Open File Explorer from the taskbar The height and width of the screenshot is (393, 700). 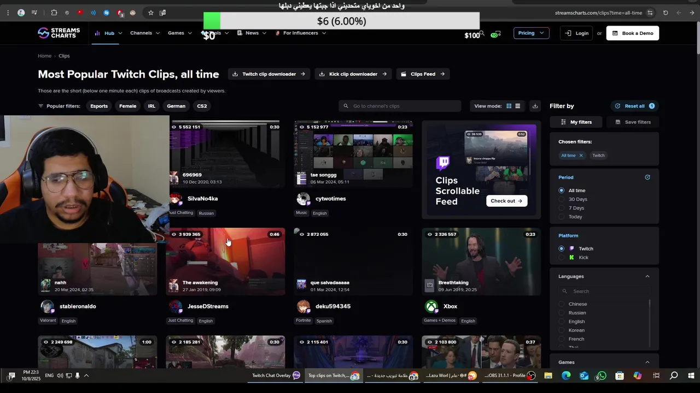click(x=548, y=376)
